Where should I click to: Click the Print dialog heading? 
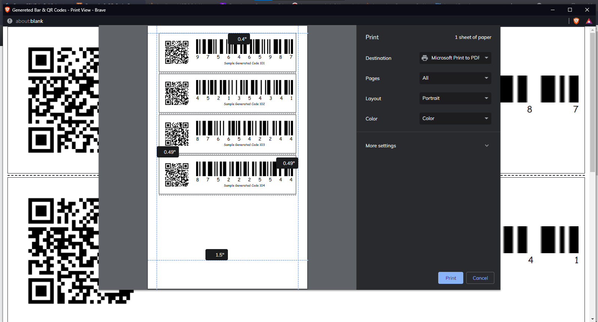click(x=372, y=37)
